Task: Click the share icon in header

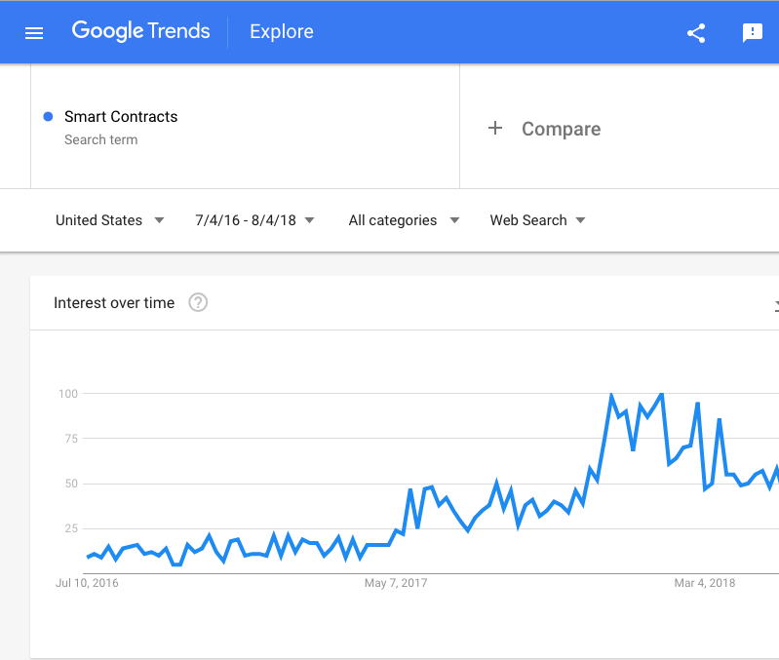Action: [x=696, y=33]
